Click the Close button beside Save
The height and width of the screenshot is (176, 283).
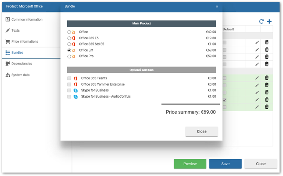tap(261, 164)
